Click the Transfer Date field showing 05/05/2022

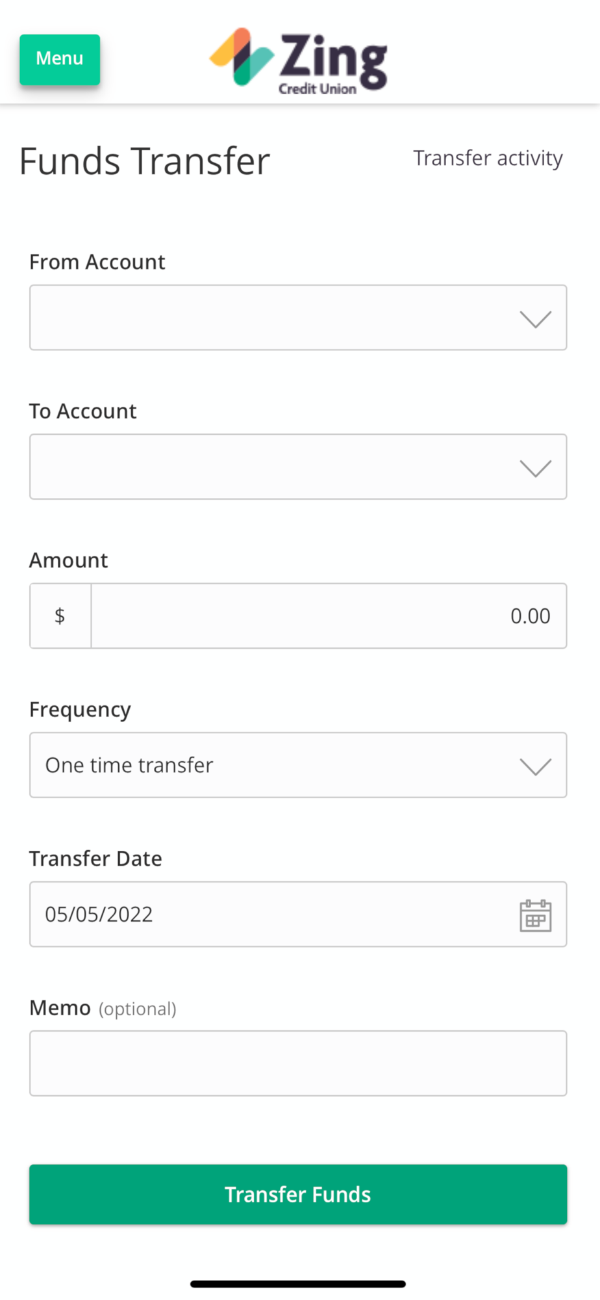(260, 914)
